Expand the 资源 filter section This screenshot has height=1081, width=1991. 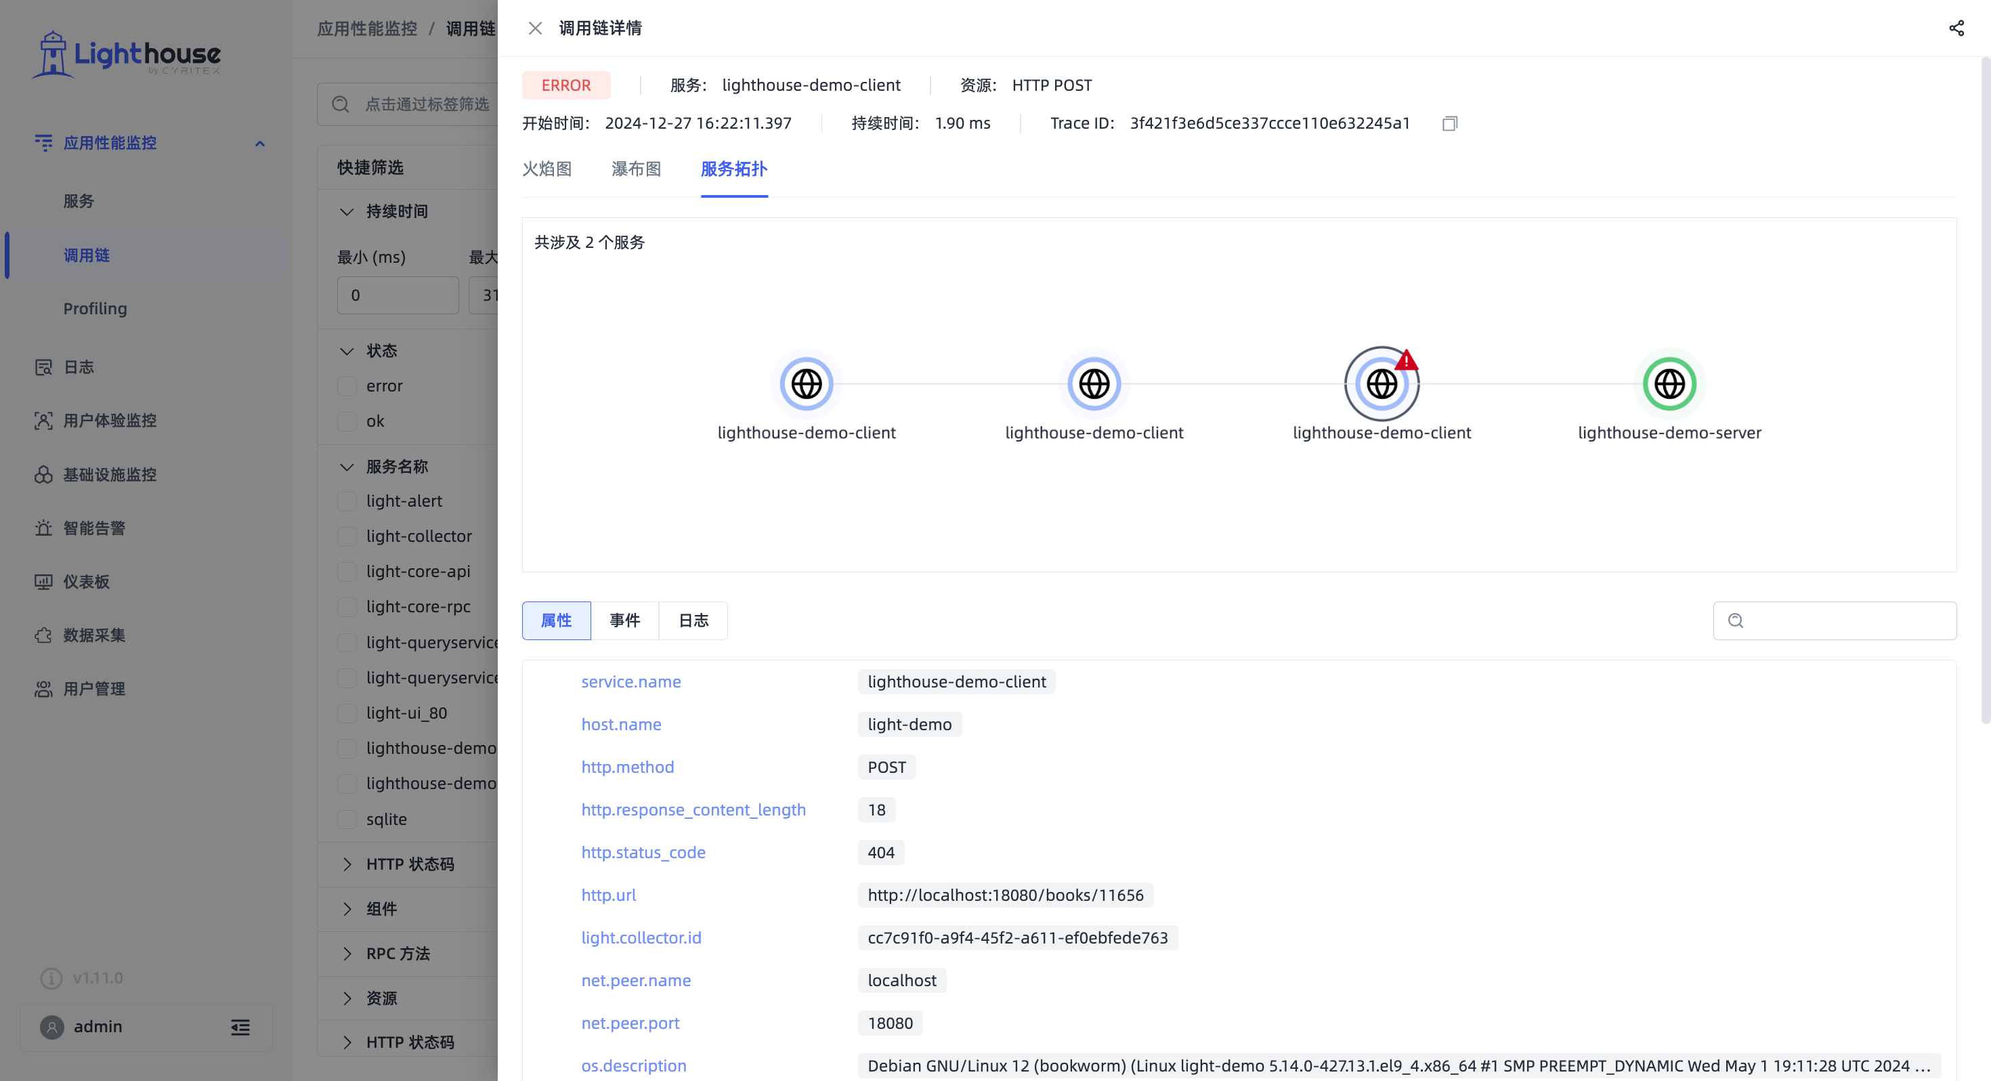[x=347, y=998]
